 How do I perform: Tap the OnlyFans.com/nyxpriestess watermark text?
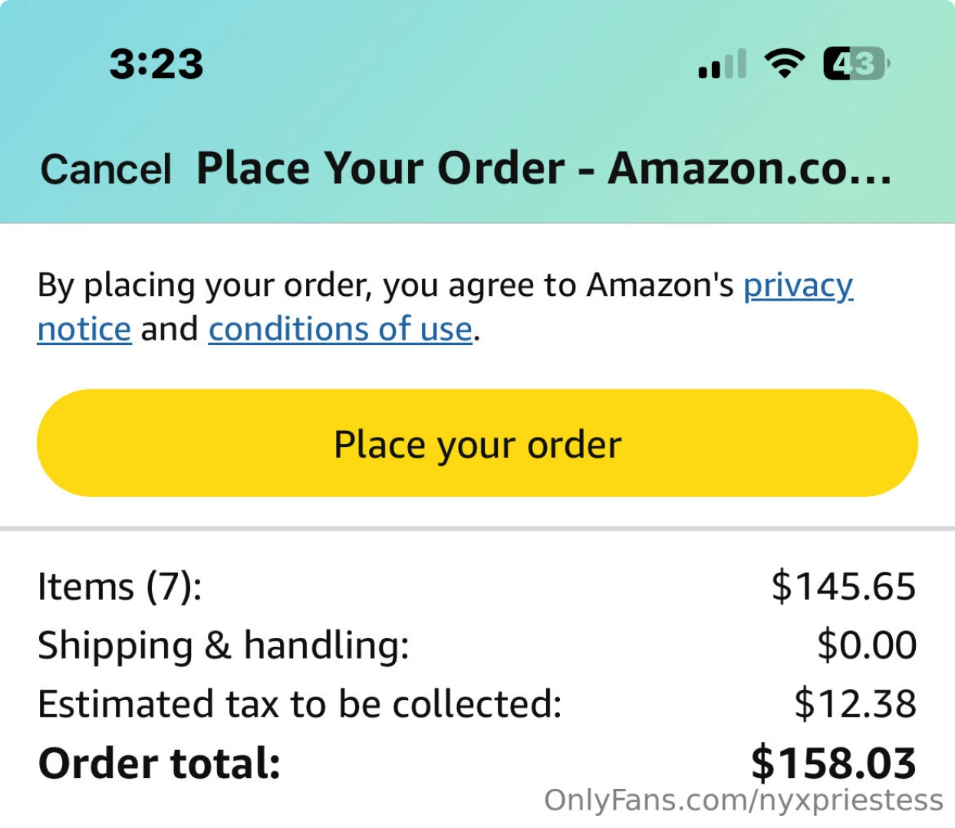(743, 800)
